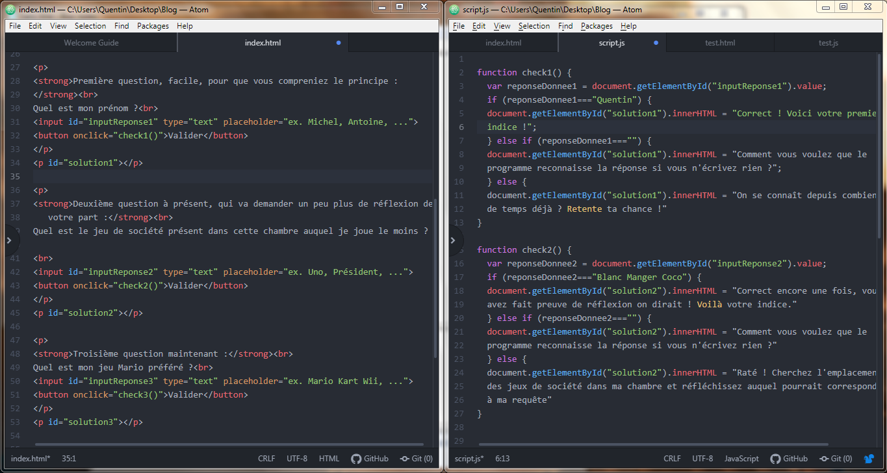Change CRLF line ending in left window
Image resolution: width=887 pixels, height=473 pixels.
266,458
